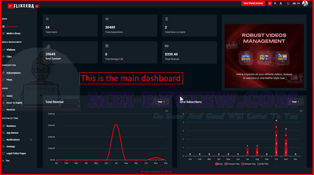The width and height of the screenshot is (314, 175).
Task: Click the 30489 Total Subscribers value
Action: point(110,27)
